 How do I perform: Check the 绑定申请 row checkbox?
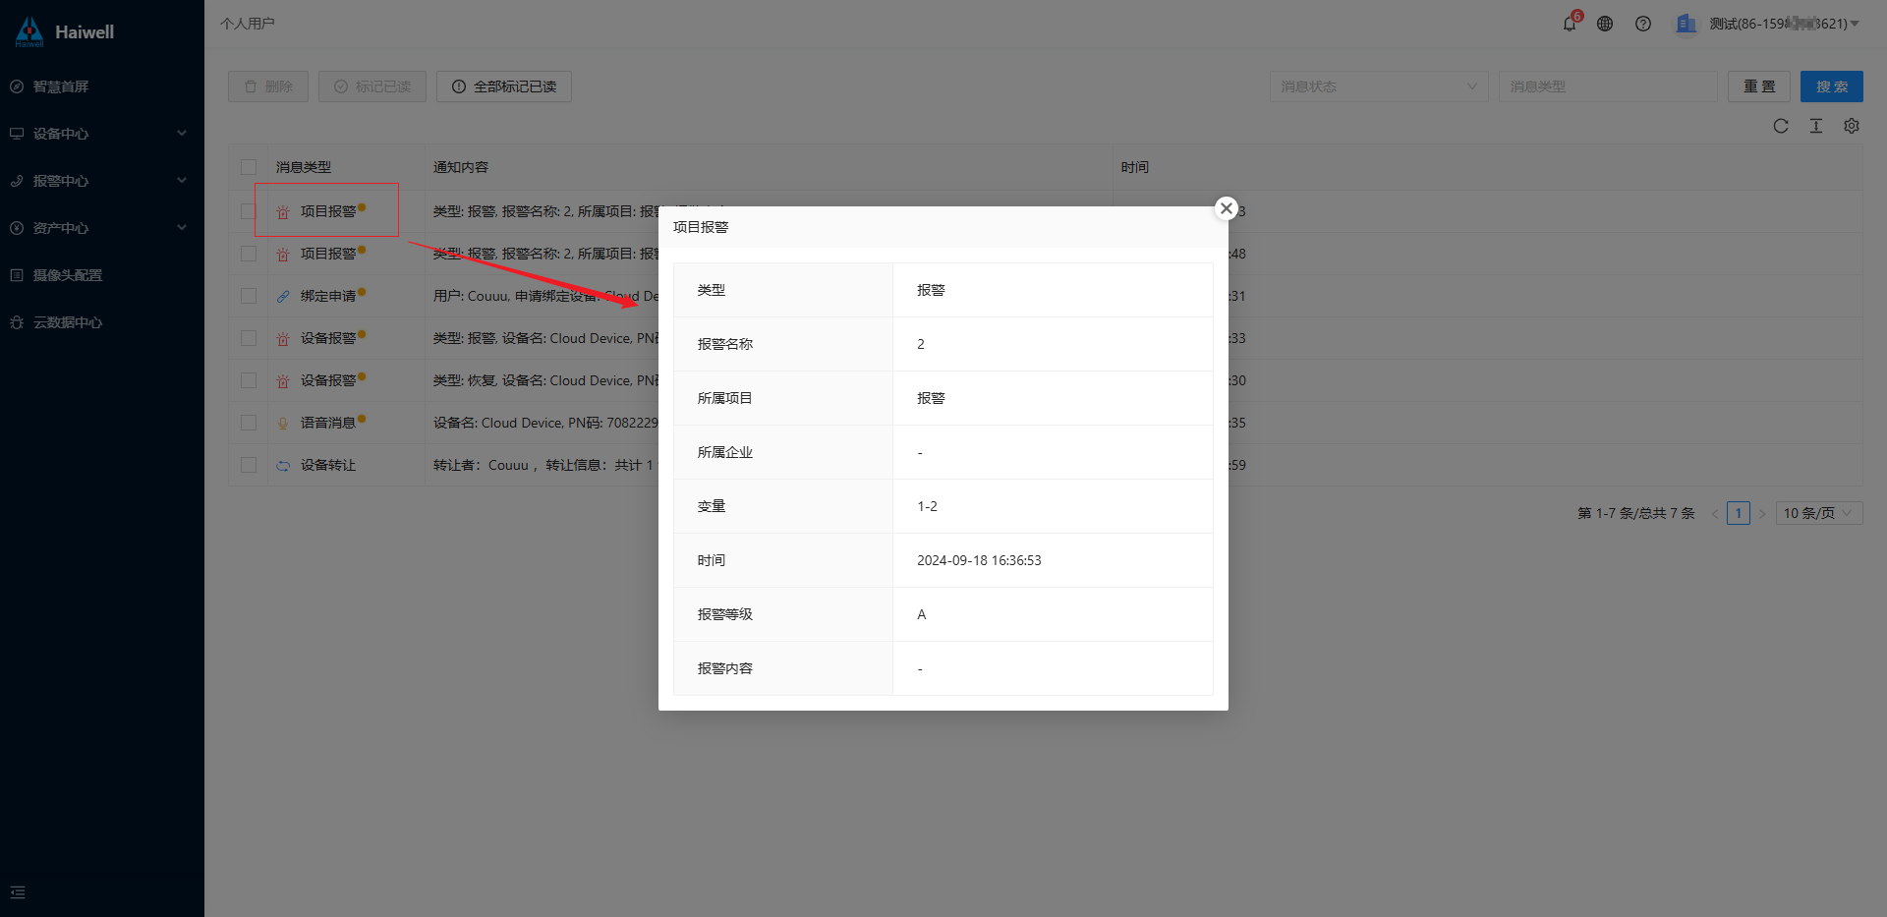[x=249, y=296]
